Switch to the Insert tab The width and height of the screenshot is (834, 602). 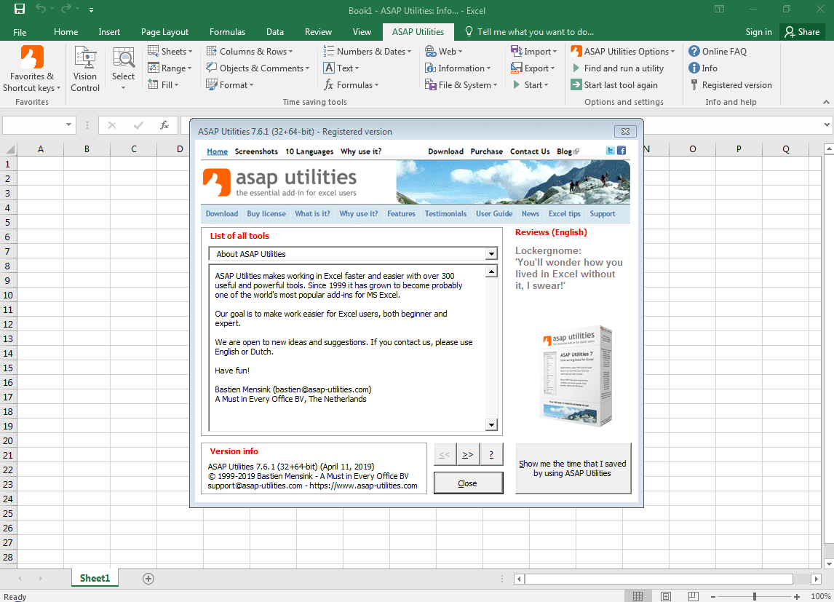(109, 32)
